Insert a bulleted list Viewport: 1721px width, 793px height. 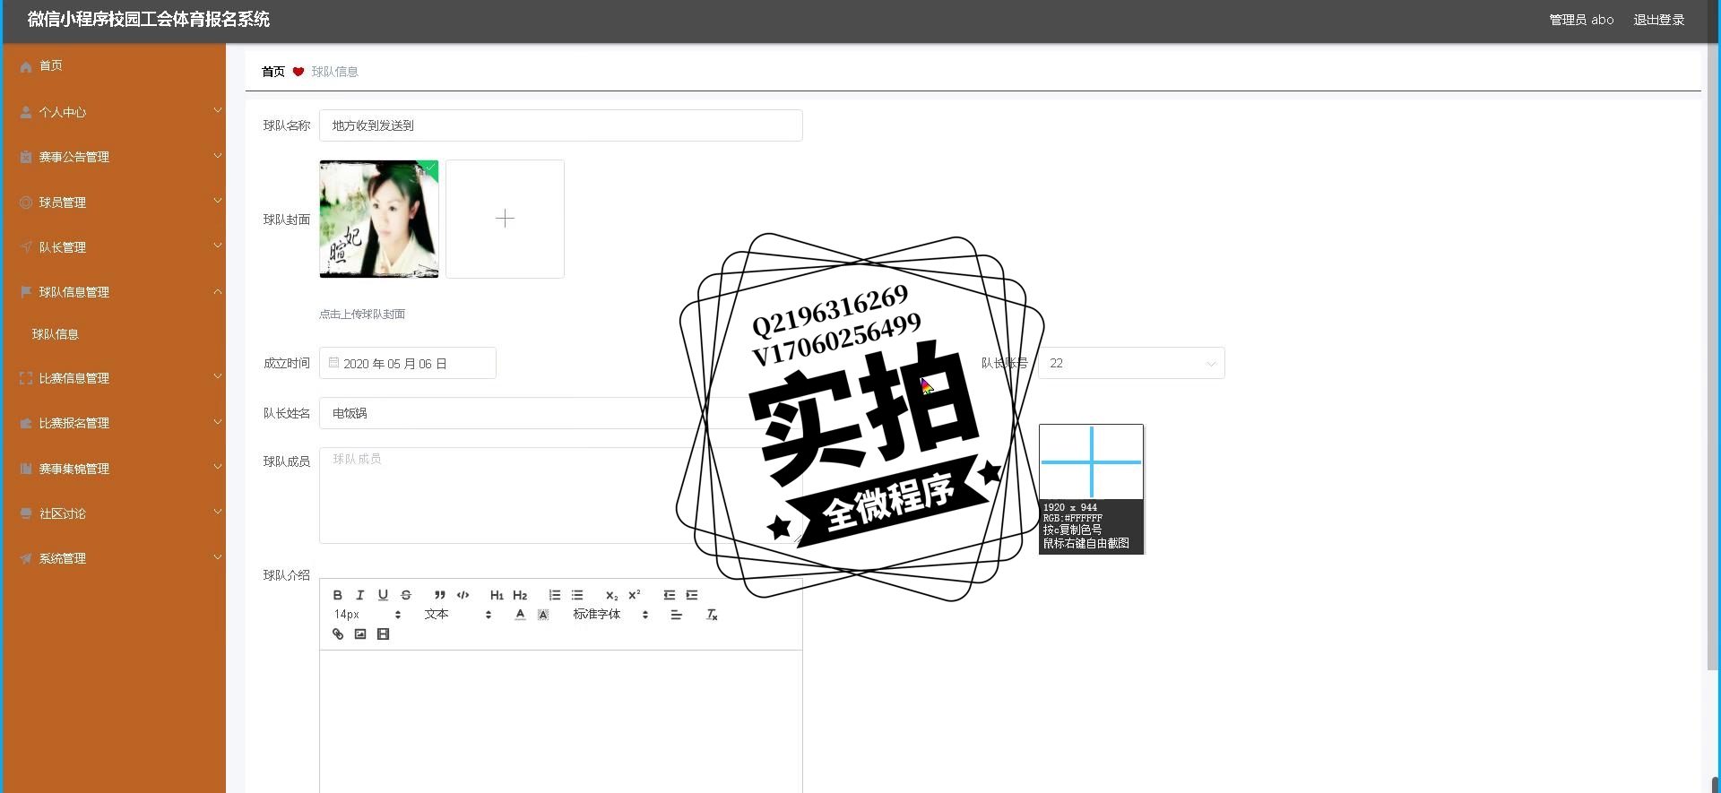pos(577,595)
